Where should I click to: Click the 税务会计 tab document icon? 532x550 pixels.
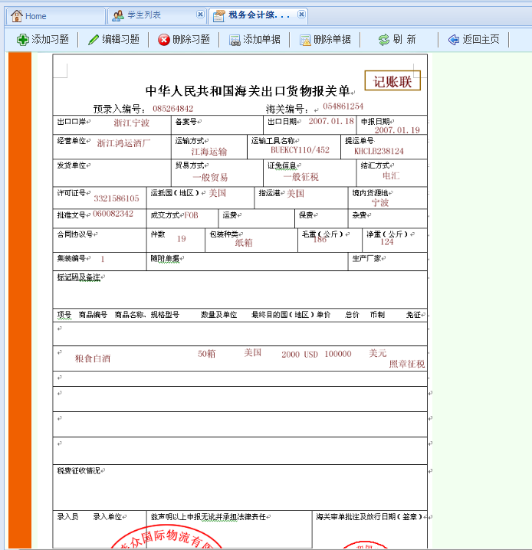tap(218, 16)
